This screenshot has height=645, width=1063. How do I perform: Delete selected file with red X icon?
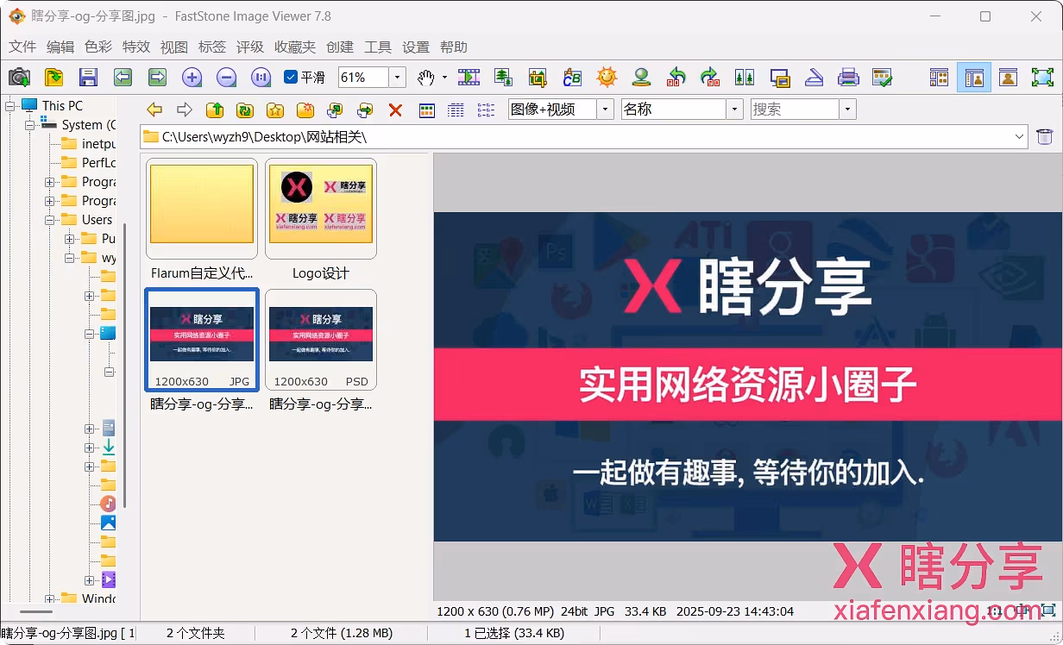click(x=395, y=110)
